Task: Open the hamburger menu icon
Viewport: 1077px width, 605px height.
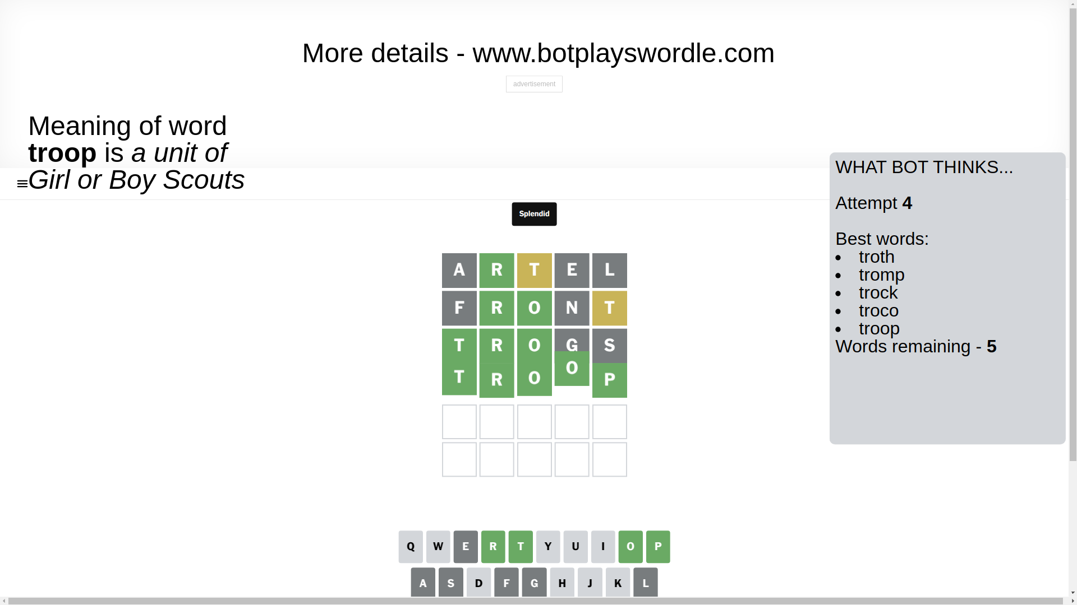Action: tap(22, 184)
